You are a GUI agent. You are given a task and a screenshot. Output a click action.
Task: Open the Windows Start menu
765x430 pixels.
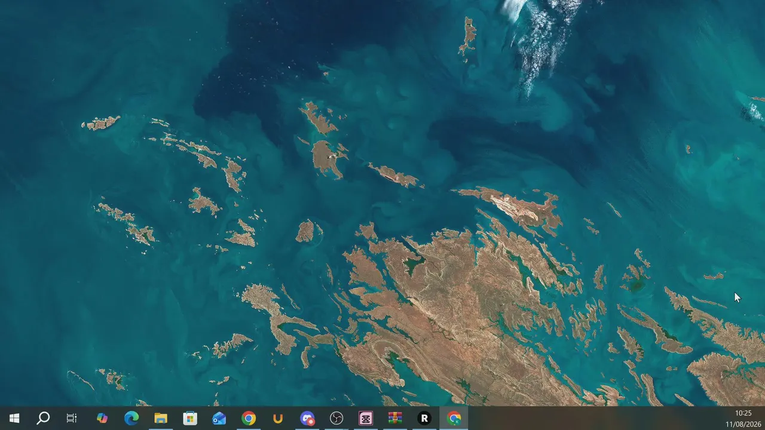pos(14,419)
